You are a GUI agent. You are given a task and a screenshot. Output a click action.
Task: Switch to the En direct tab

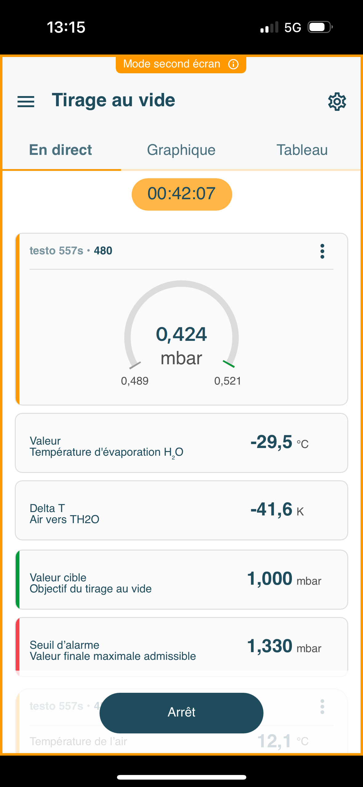[61, 150]
